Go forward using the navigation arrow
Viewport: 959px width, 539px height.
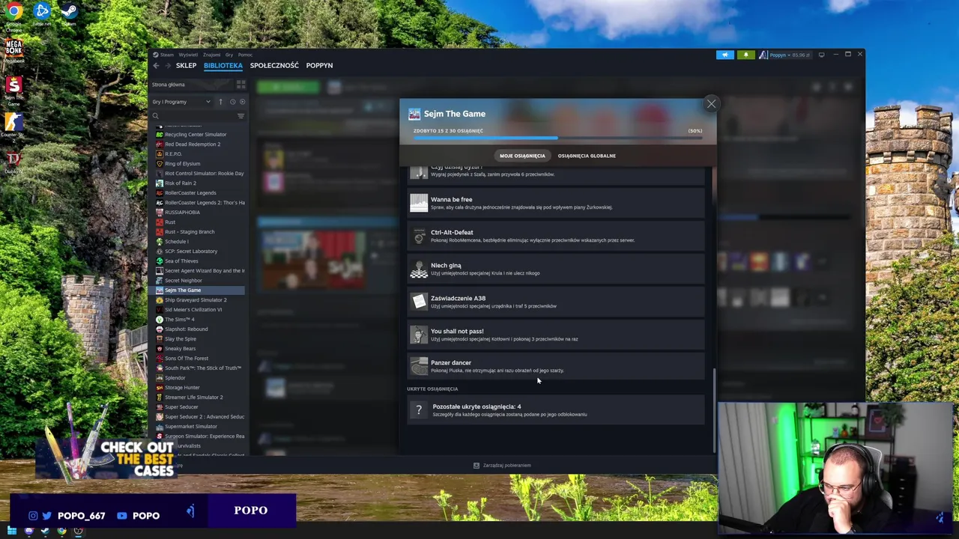point(167,66)
